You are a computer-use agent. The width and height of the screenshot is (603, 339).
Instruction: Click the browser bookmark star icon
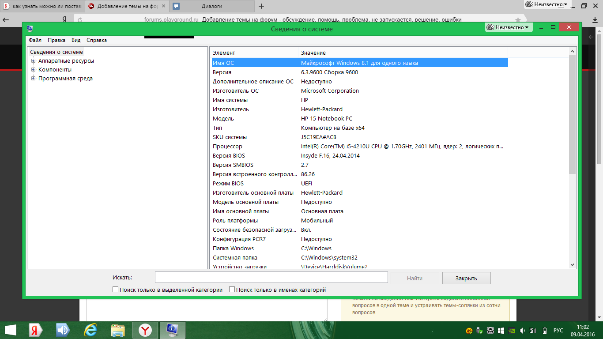pos(518,20)
